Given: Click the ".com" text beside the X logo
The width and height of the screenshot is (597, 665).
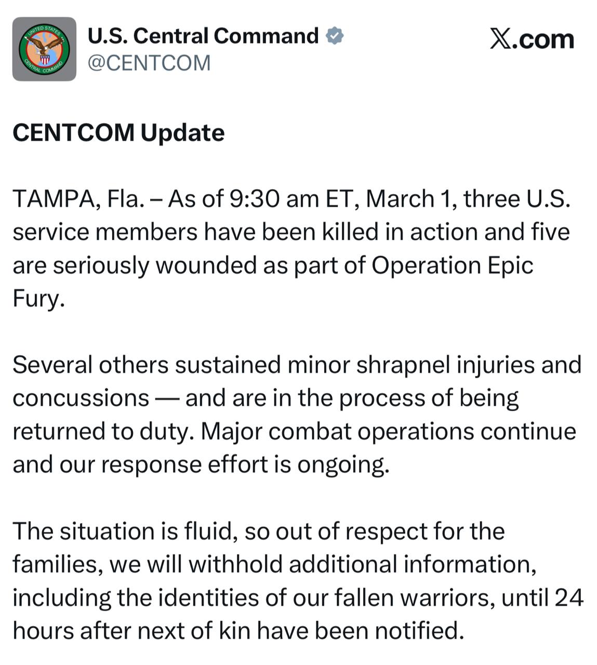Looking at the screenshot, I should (x=543, y=39).
